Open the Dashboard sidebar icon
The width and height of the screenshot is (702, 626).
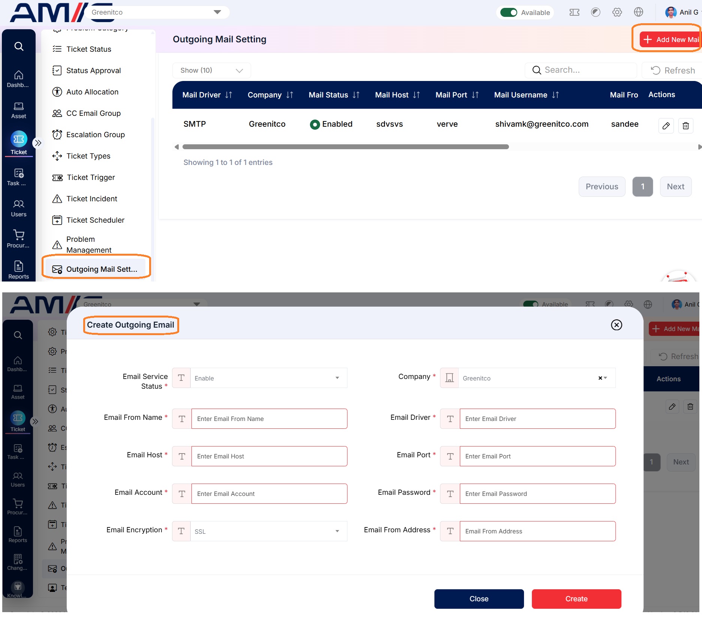click(18, 79)
